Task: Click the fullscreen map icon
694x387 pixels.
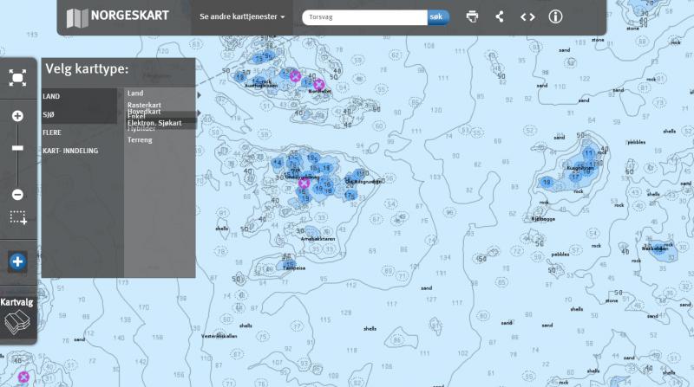Action: [x=17, y=78]
